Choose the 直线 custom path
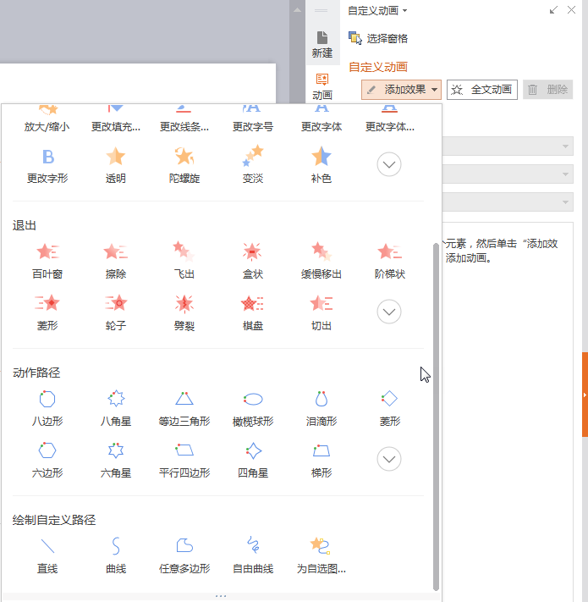The image size is (588, 602). tap(47, 554)
